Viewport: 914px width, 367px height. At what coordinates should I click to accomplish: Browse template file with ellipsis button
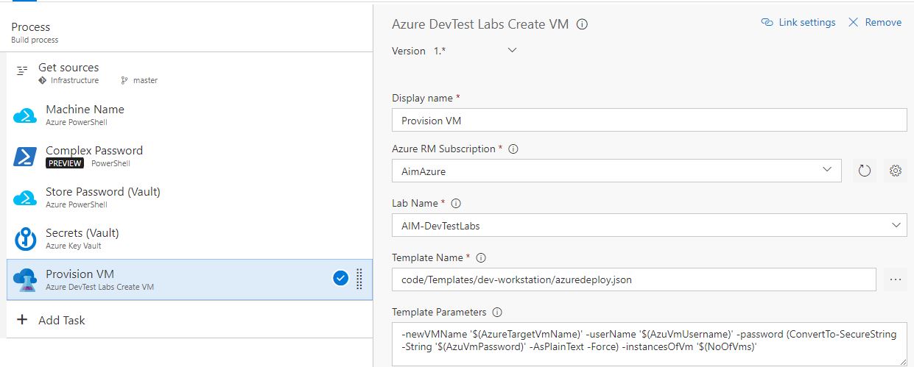coord(896,279)
